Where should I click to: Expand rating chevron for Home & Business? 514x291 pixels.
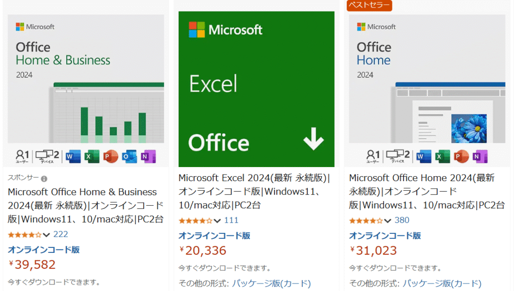pos(46,235)
